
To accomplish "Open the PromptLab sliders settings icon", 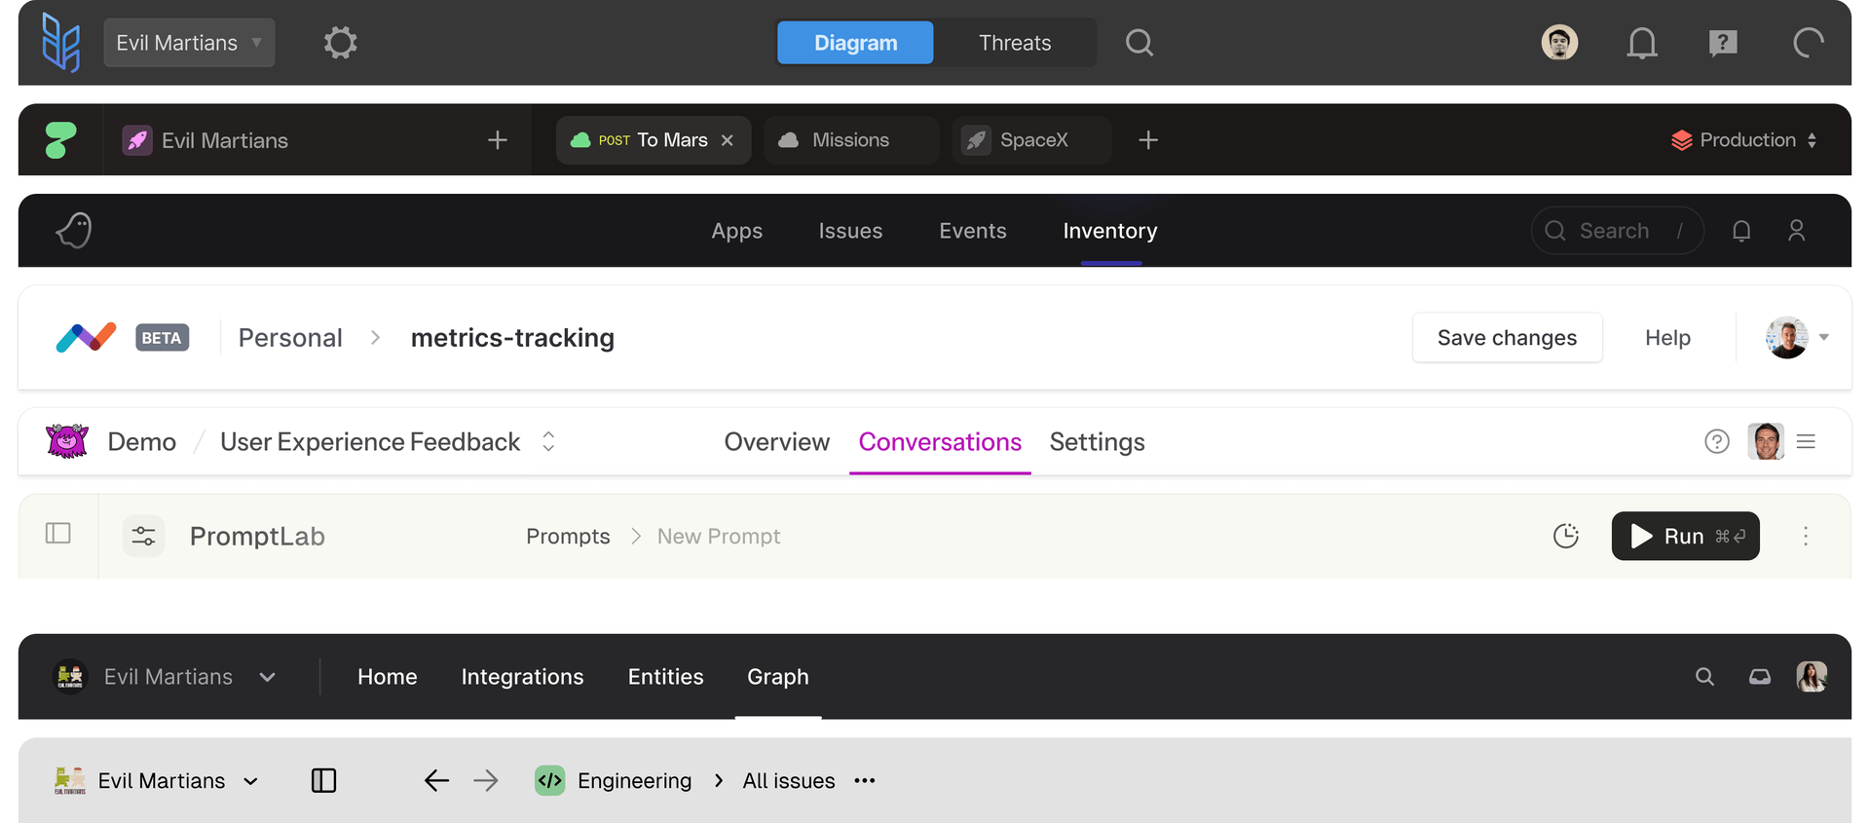I will point(143,536).
